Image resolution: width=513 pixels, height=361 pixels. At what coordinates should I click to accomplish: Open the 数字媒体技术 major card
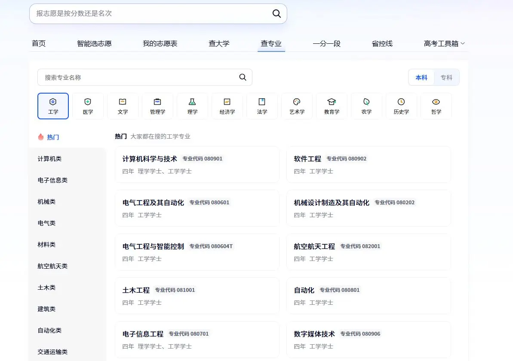tap(369, 340)
